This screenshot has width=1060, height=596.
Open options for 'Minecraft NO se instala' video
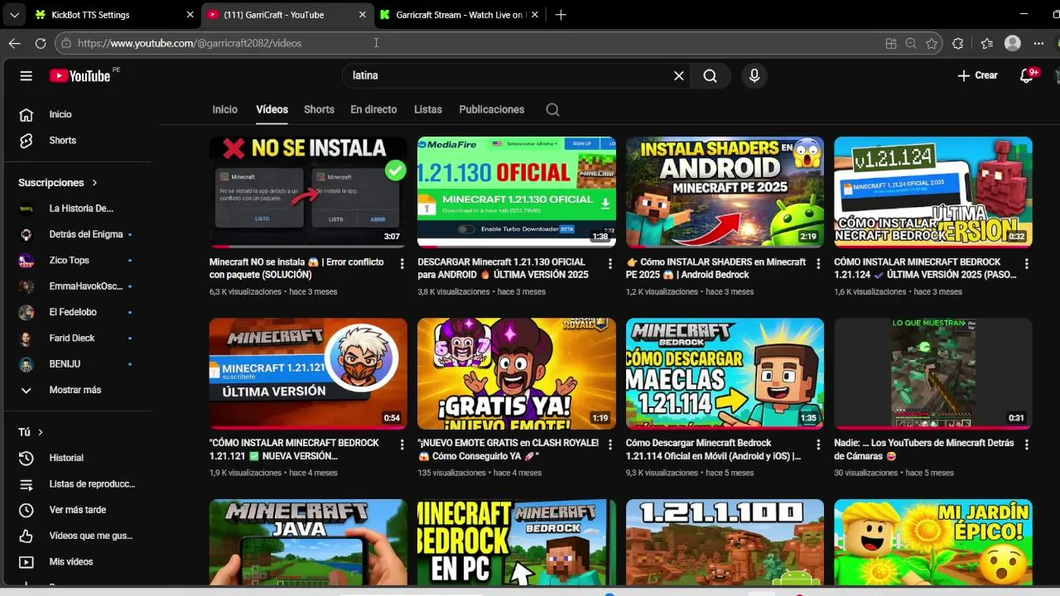pyautogui.click(x=402, y=264)
